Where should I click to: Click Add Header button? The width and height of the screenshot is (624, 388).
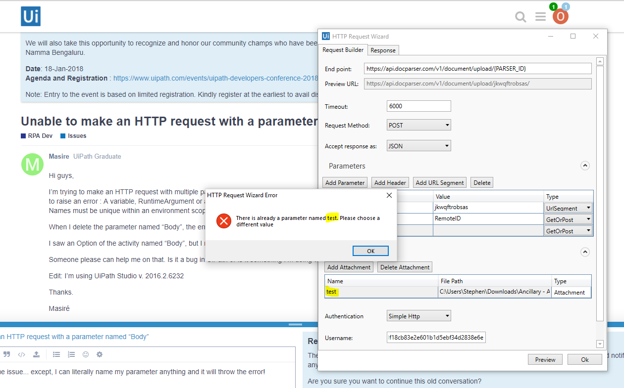390,182
